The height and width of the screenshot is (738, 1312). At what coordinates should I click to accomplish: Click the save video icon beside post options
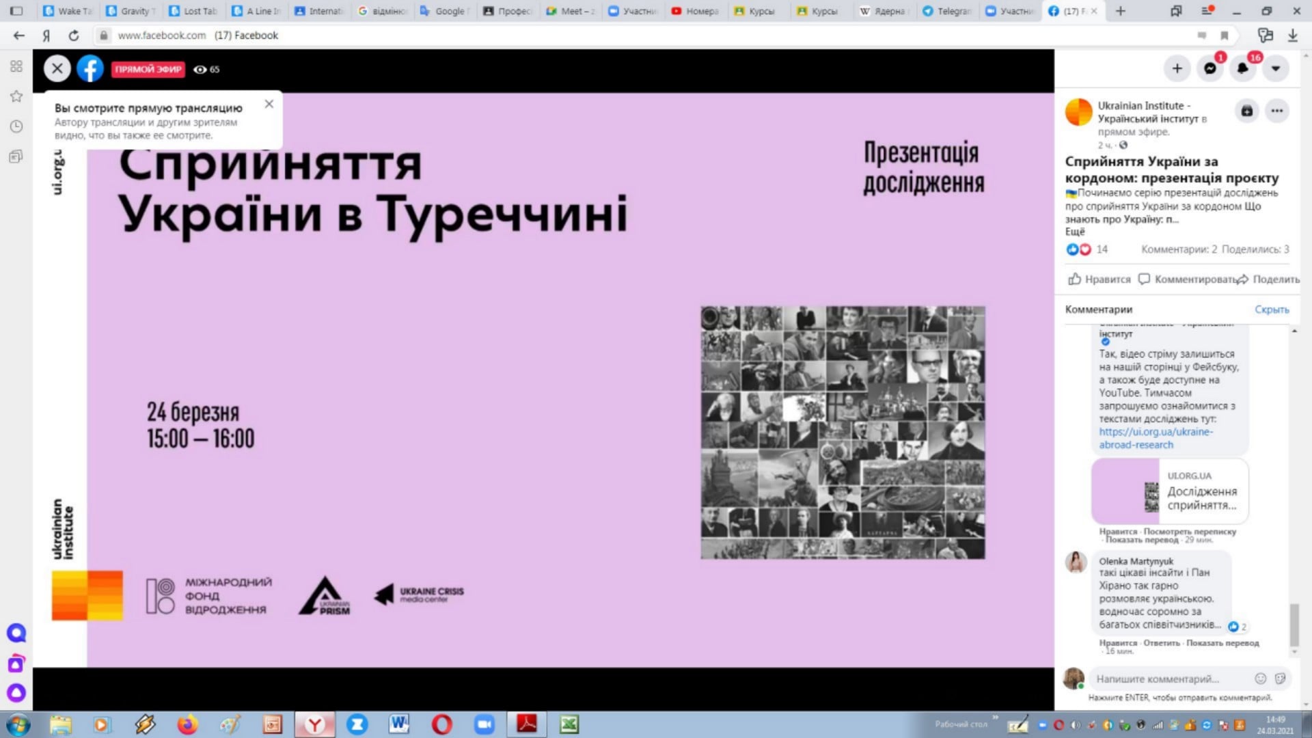tap(1247, 111)
